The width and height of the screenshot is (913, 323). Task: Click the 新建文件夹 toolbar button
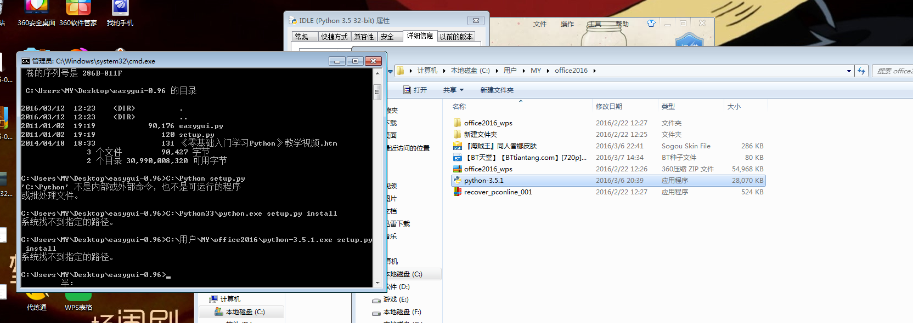pyautogui.click(x=497, y=90)
